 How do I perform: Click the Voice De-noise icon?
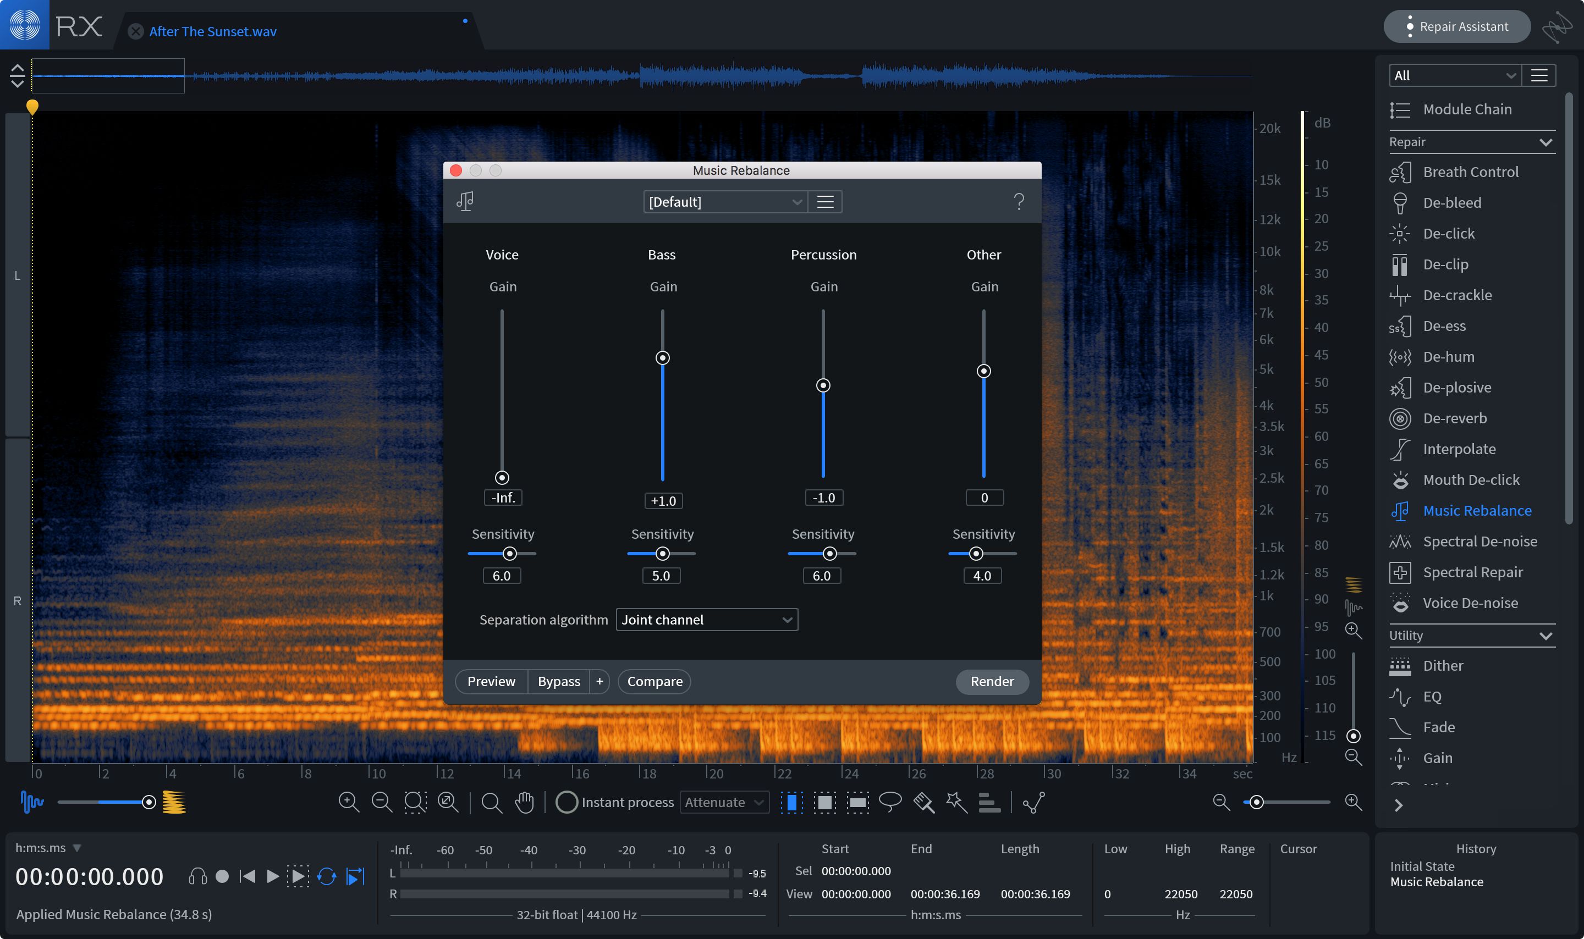coord(1401,603)
